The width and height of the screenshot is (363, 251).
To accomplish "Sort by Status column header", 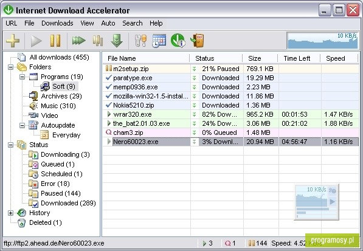I will click(x=216, y=58).
